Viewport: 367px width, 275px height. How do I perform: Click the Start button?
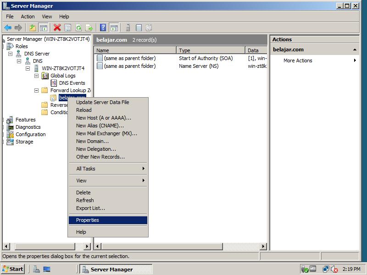point(13,269)
